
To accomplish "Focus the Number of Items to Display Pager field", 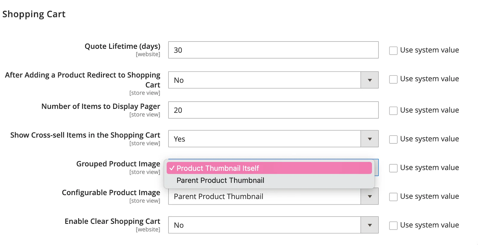I will coord(273,110).
